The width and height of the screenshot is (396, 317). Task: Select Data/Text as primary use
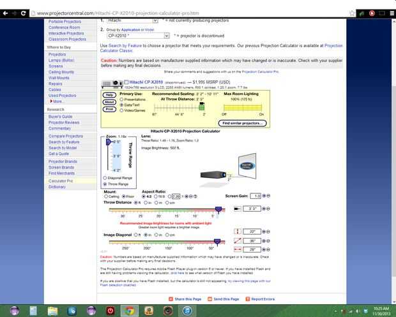tap(122, 105)
